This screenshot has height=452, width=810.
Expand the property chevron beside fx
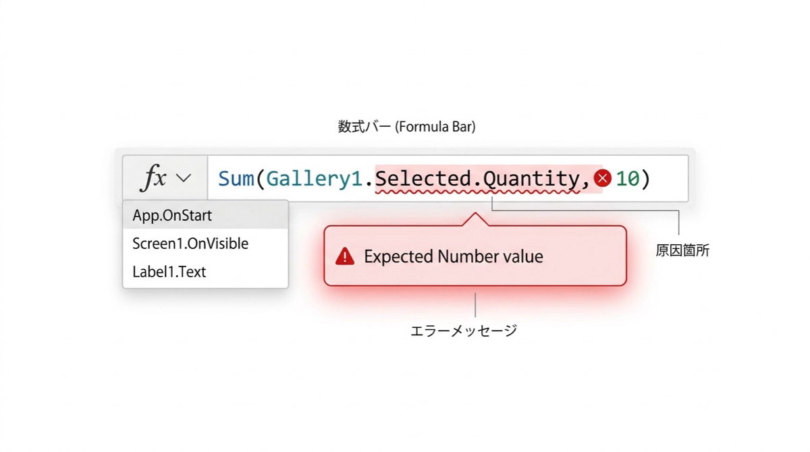(184, 179)
